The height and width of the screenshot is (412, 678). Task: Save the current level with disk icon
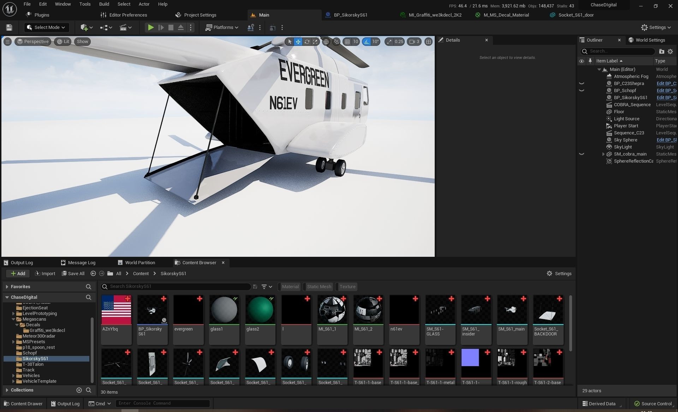pos(9,28)
